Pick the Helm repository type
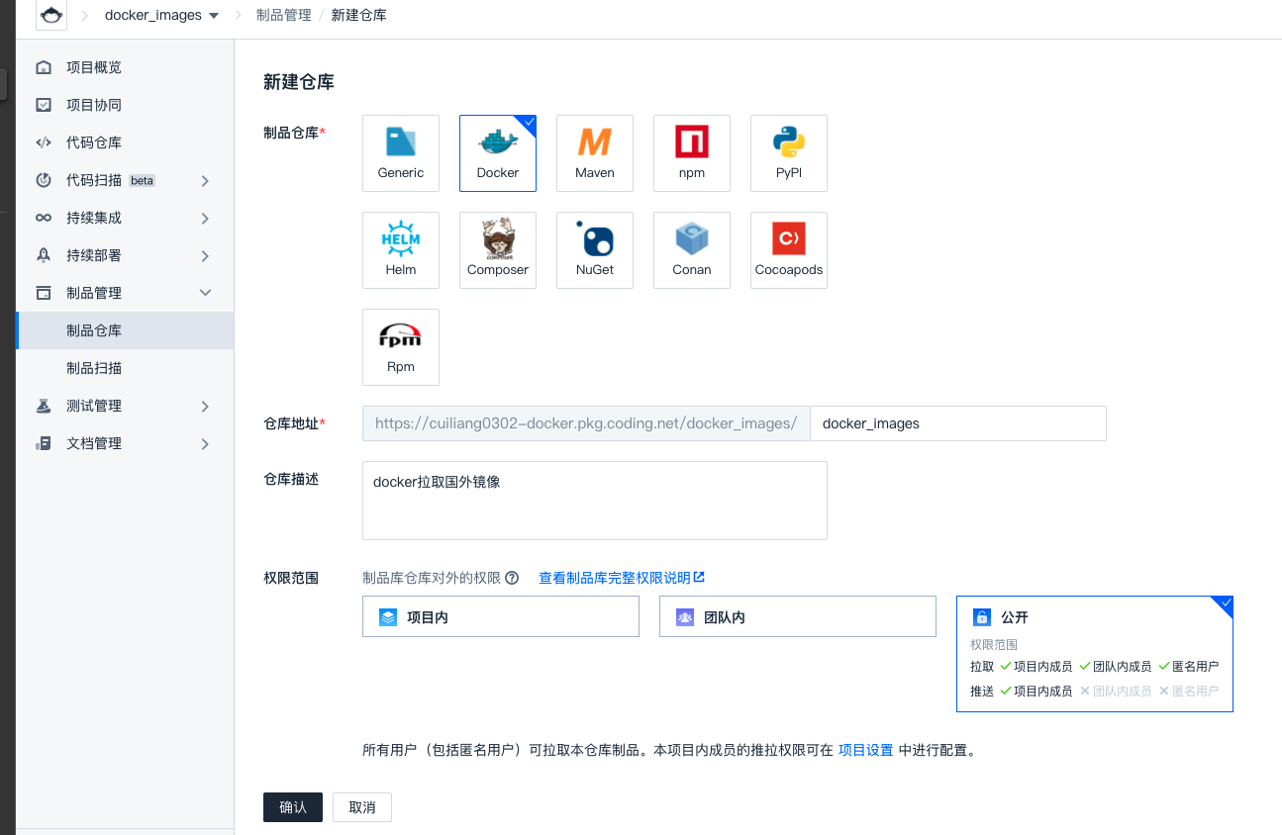This screenshot has height=835, width=1282. pyautogui.click(x=401, y=250)
